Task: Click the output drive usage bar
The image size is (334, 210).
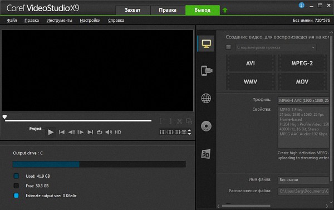Action: [99, 164]
